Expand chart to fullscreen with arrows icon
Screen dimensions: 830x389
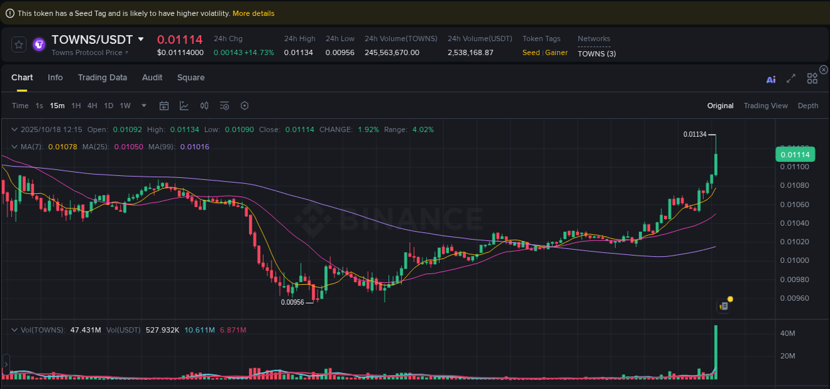point(791,78)
